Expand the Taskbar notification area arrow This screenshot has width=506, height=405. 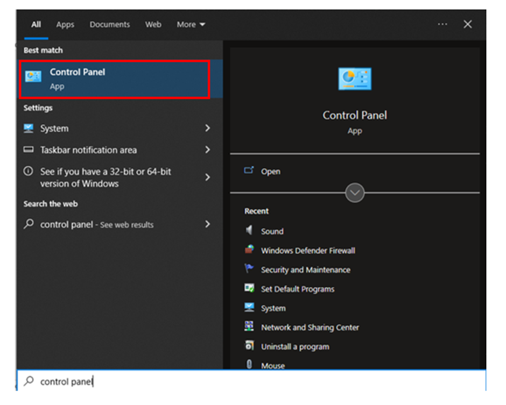tap(207, 150)
